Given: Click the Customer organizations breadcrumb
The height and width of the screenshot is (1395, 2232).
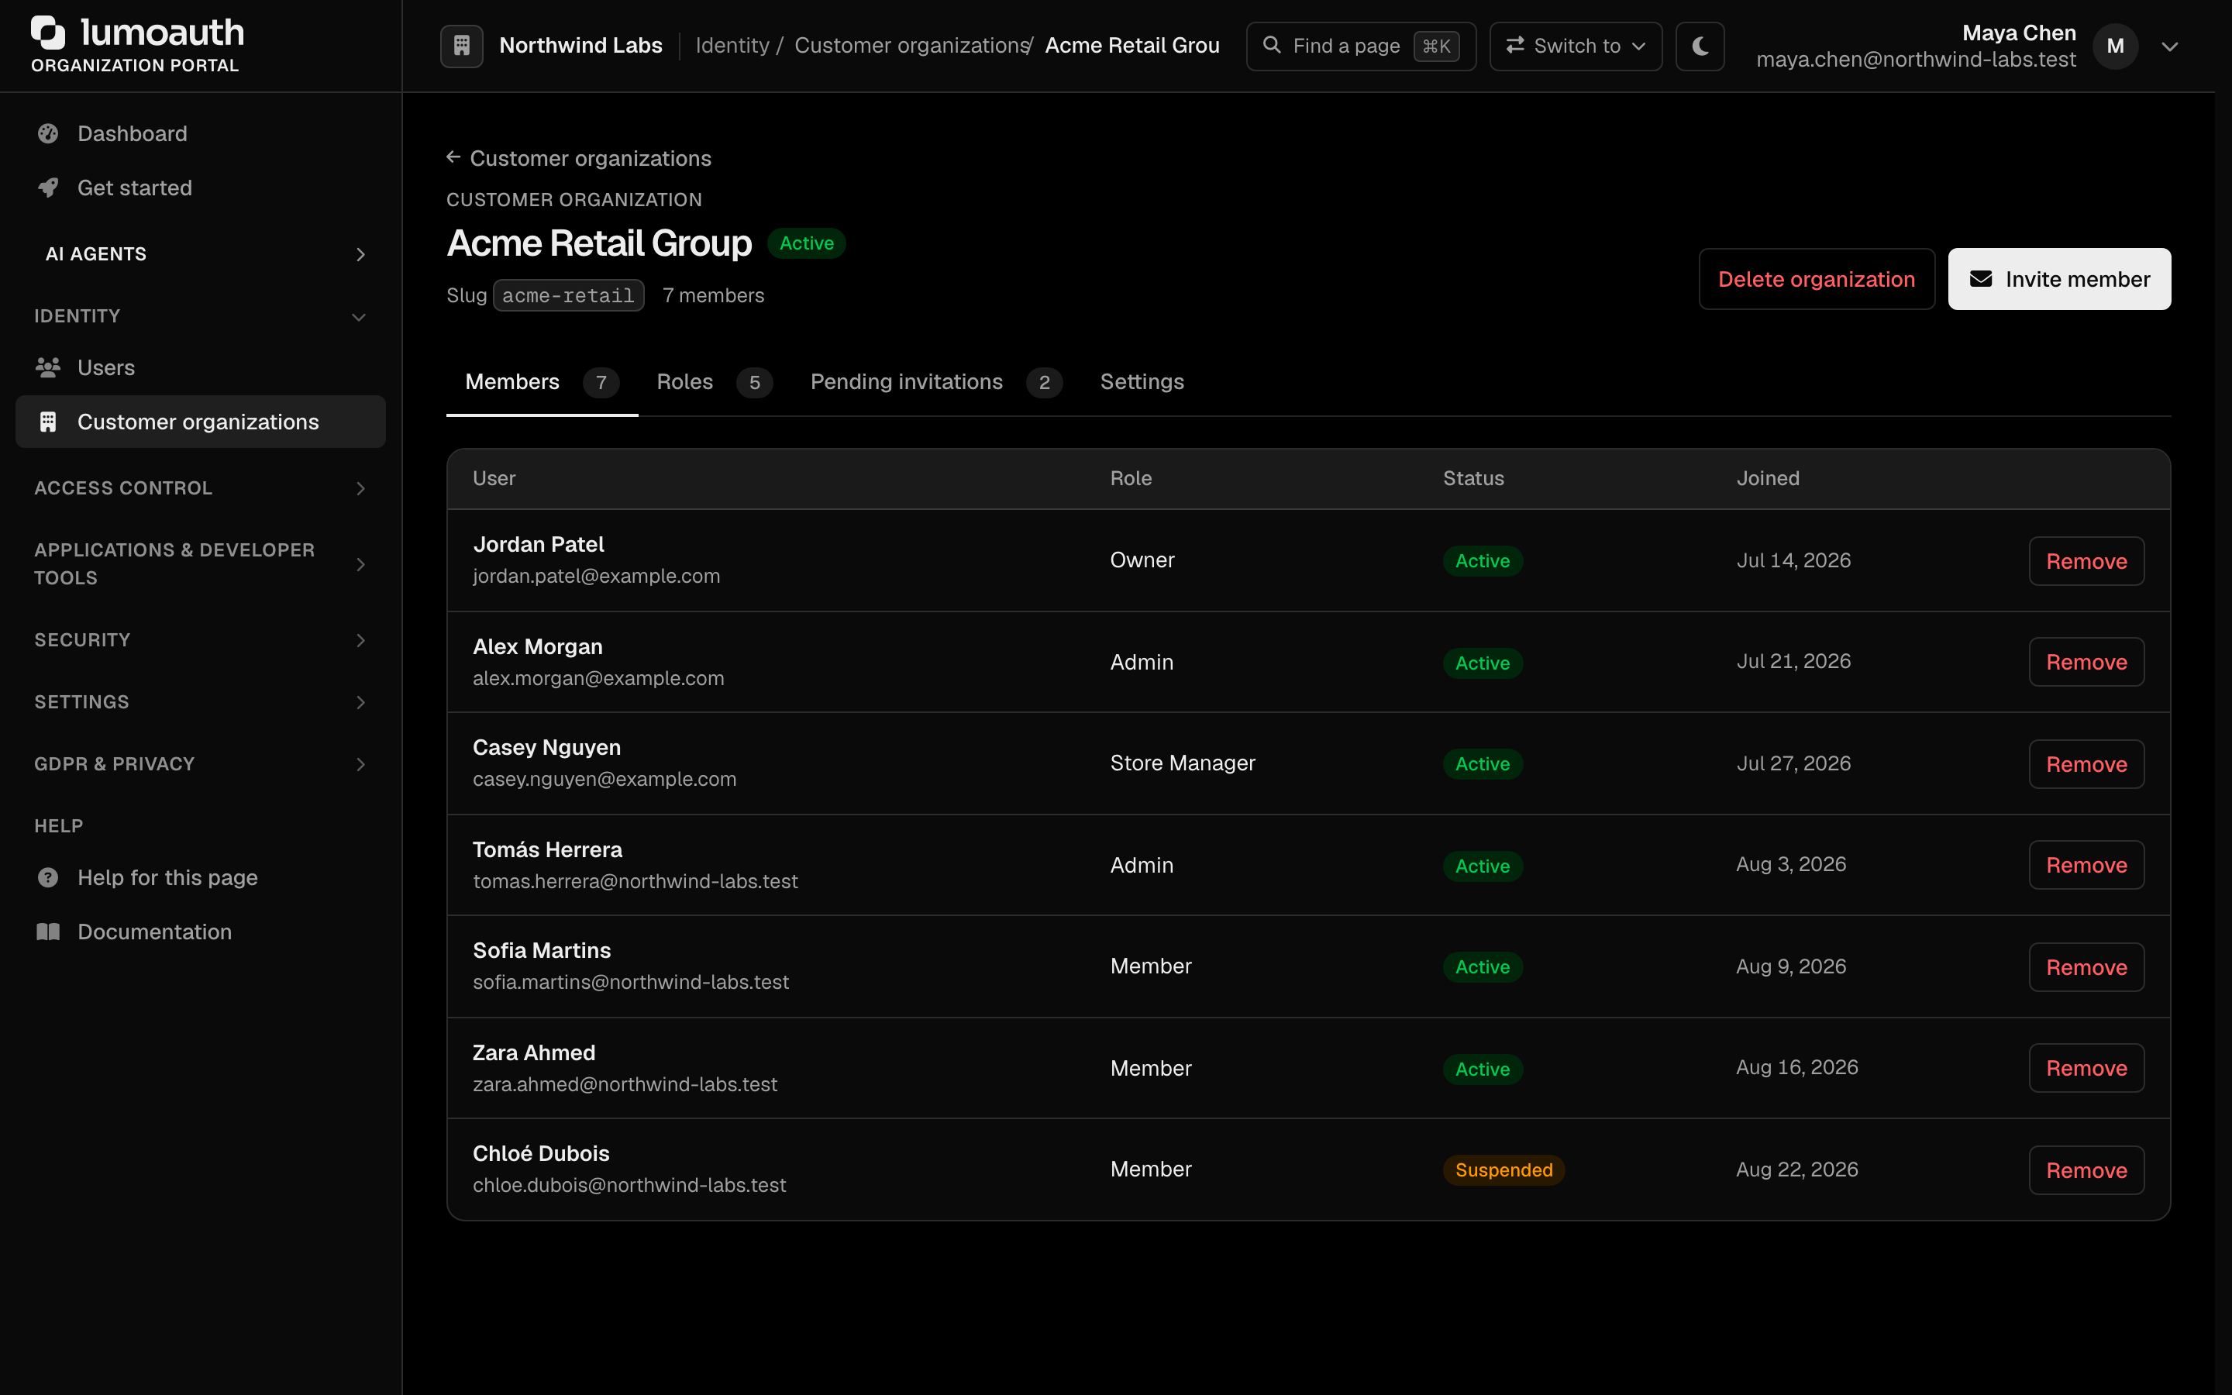Looking at the screenshot, I should click(x=911, y=45).
